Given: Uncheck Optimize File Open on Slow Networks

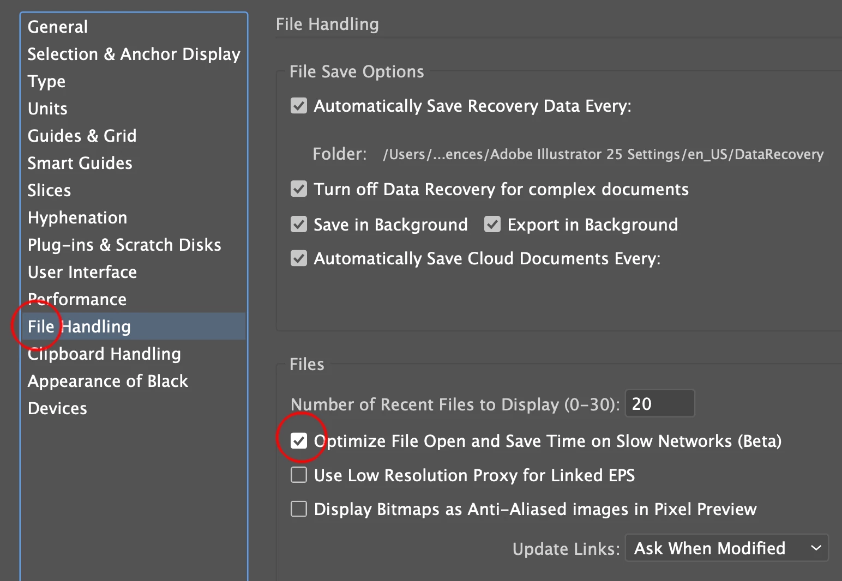Looking at the screenshot, I should 299,441.
